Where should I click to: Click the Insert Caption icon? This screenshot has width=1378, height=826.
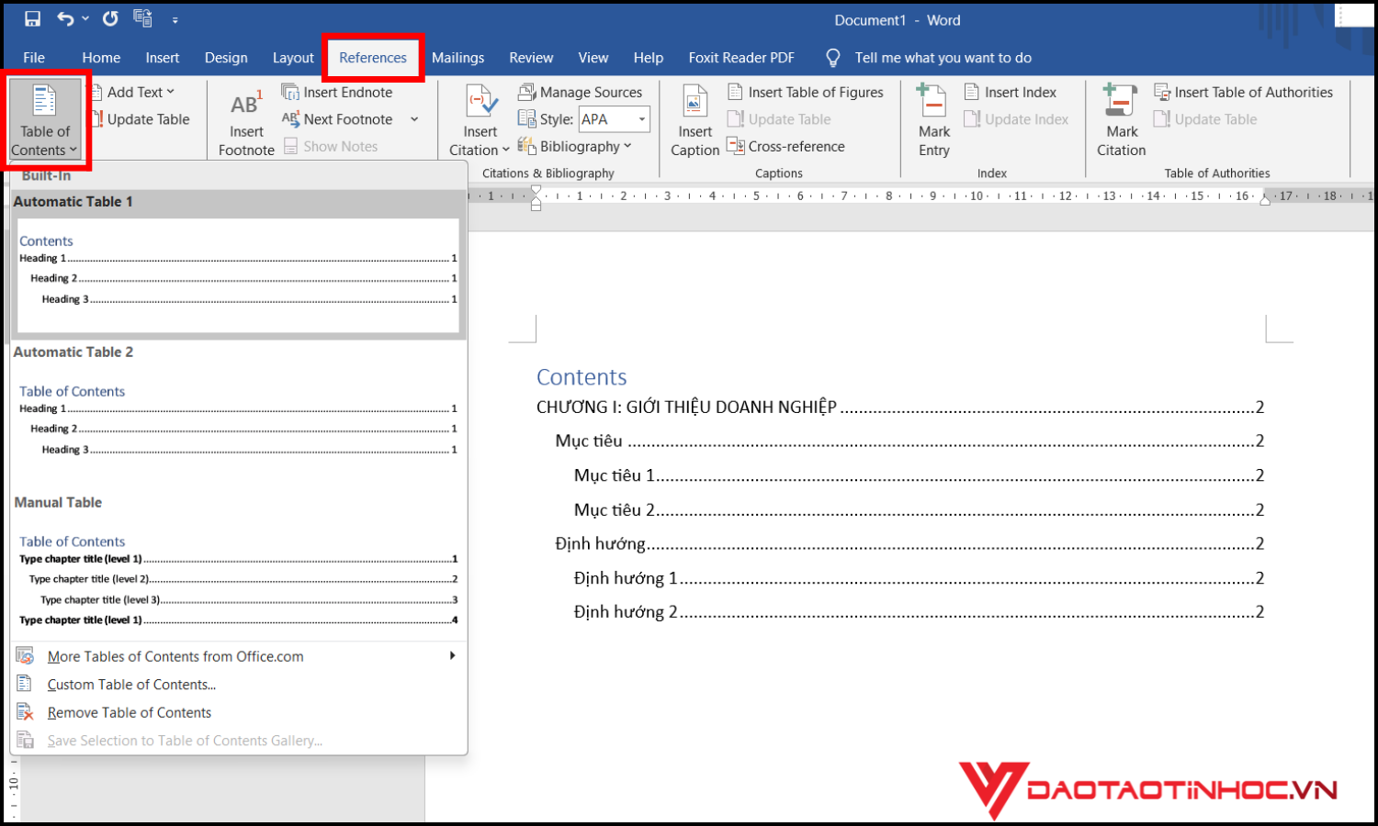pyautogui.click(x=695, y=103)
